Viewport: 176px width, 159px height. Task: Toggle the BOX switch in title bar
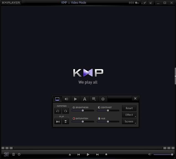click(x=137, y=3)
